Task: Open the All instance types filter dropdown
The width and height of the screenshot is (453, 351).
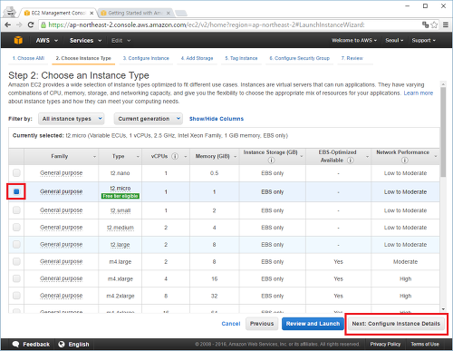Action: (x=72, y=119)
